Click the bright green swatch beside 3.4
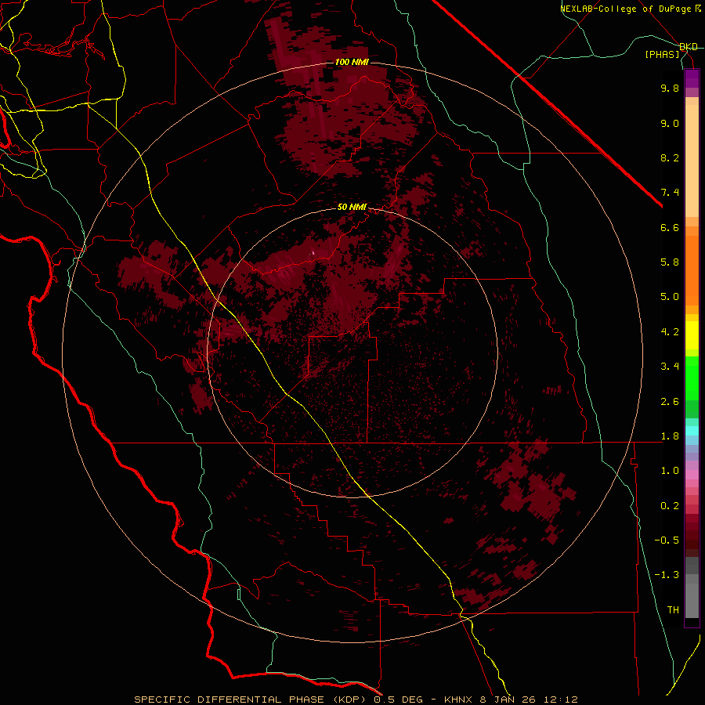 692,378
